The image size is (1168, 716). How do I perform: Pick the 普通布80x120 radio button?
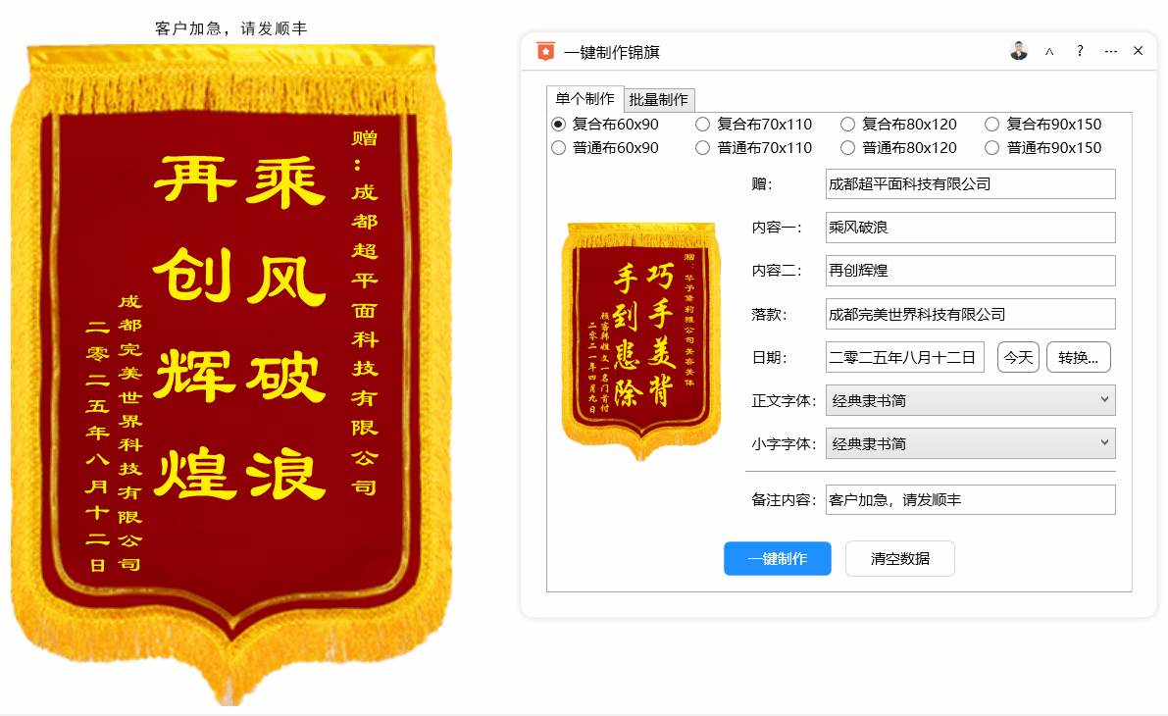click(x=898, y=148)
